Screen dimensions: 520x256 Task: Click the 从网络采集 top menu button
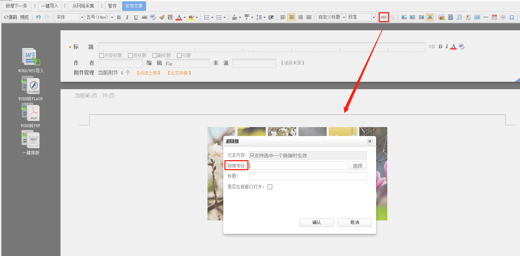(x=83, y=6)
